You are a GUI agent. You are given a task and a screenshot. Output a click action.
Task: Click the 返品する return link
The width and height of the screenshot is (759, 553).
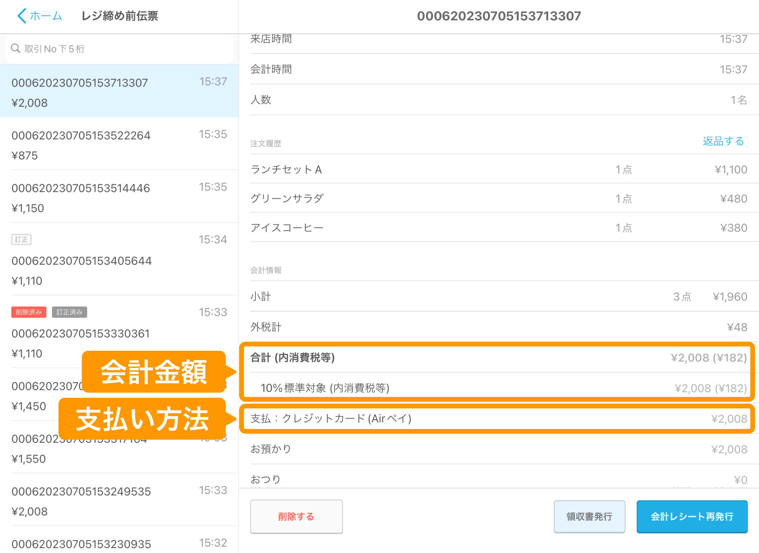pyautogui.click(x=723, y=141)
